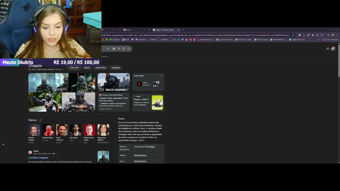
Task: Open the Chappie poster with title text
Action: [x=62, y=83]
